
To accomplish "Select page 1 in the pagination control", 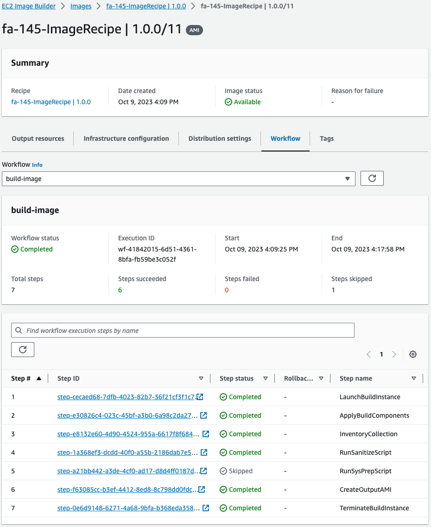I will pos(381,354).
